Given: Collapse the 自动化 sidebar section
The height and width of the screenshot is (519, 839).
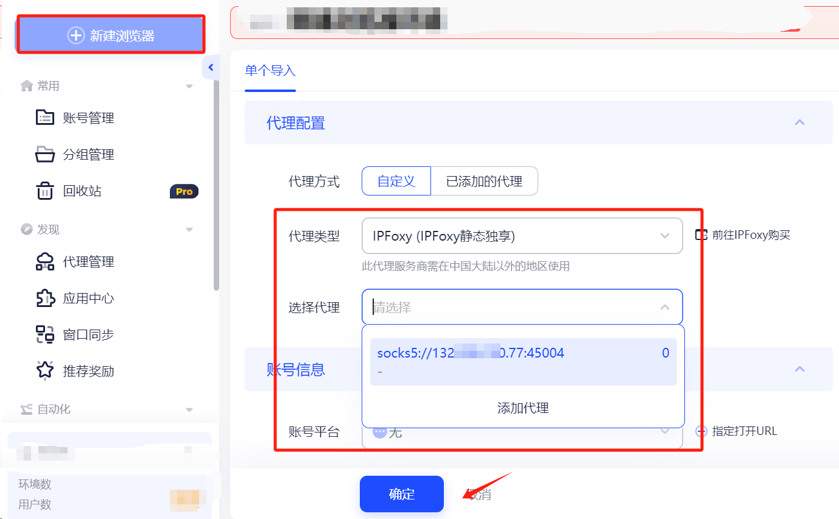Looking at the screenshot, I should 189,409.
